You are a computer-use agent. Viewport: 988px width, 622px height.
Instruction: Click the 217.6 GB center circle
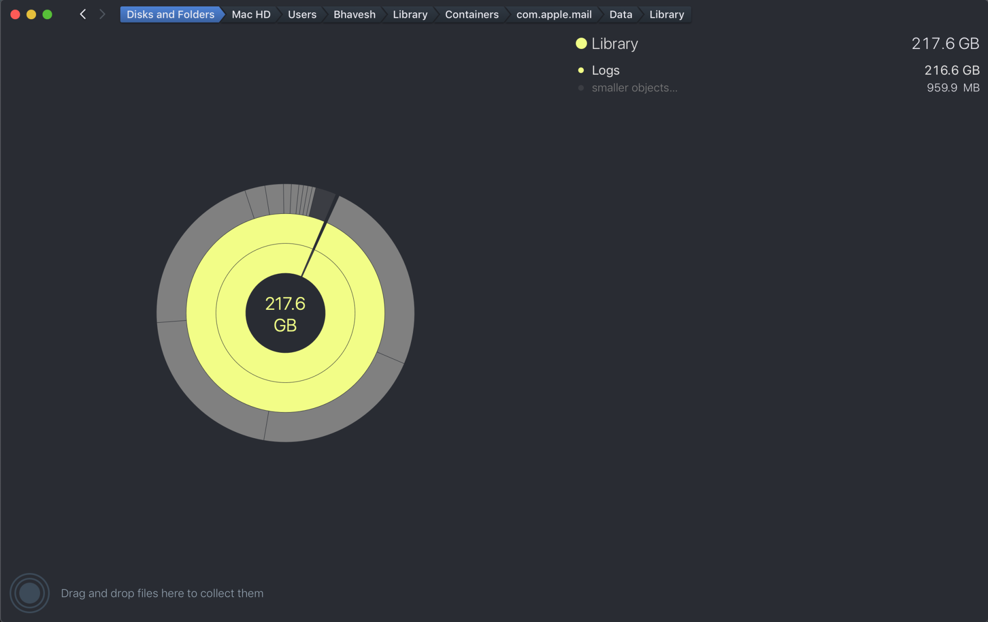285,313
